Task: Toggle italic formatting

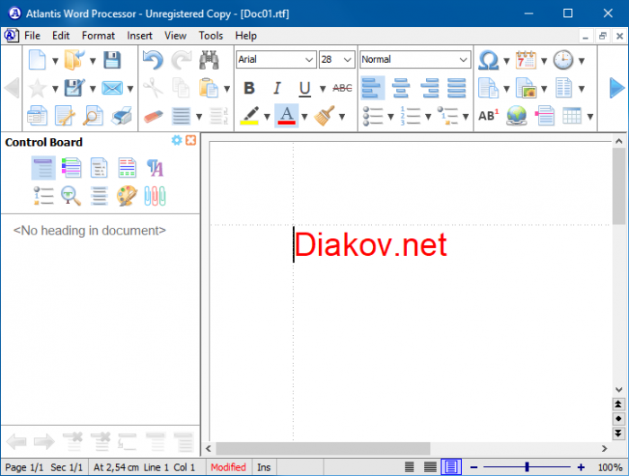Action: pyautogui.click(x=277, y=88)
